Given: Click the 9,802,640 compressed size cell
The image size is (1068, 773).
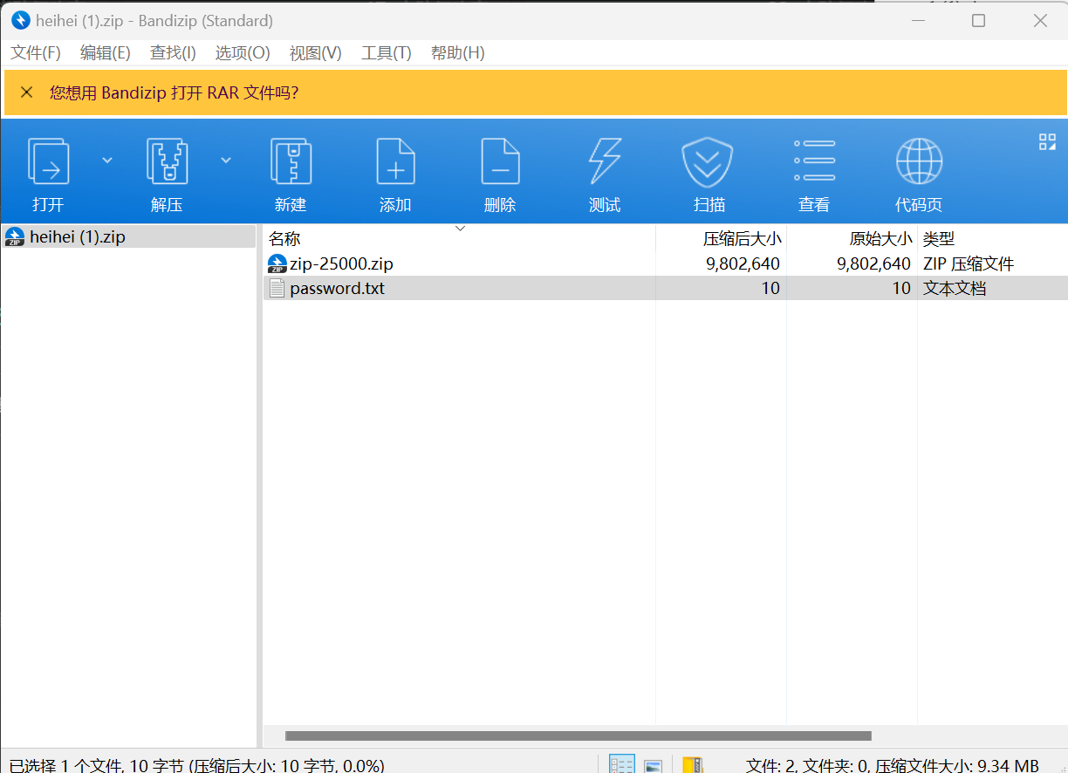Looking at the screenshot, I should [743, 263].
